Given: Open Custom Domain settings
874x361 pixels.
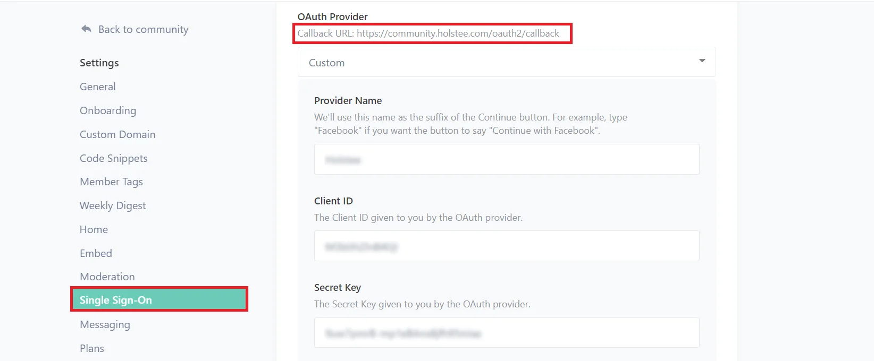Looking at the screenshot, I should click(x=117, y=134).
